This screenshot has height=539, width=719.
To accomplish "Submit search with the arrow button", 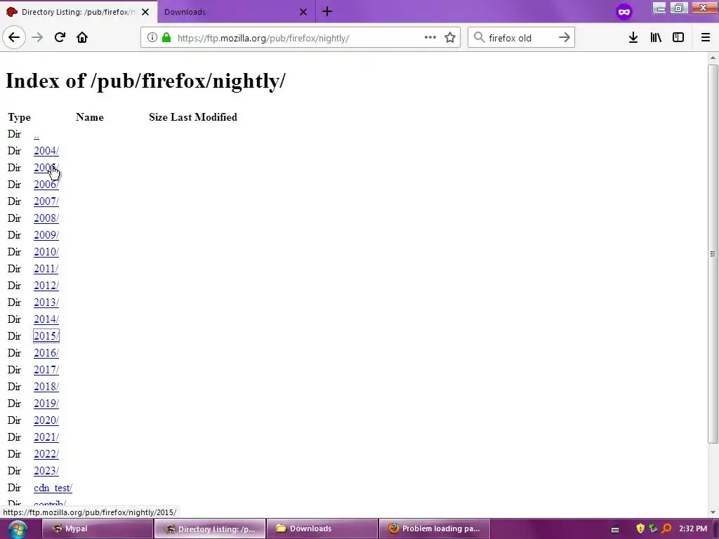I will (565, 38).
